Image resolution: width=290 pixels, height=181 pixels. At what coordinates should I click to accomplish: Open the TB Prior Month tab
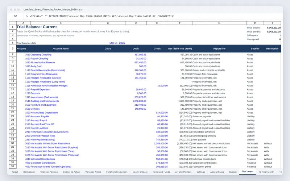[266, 172]
